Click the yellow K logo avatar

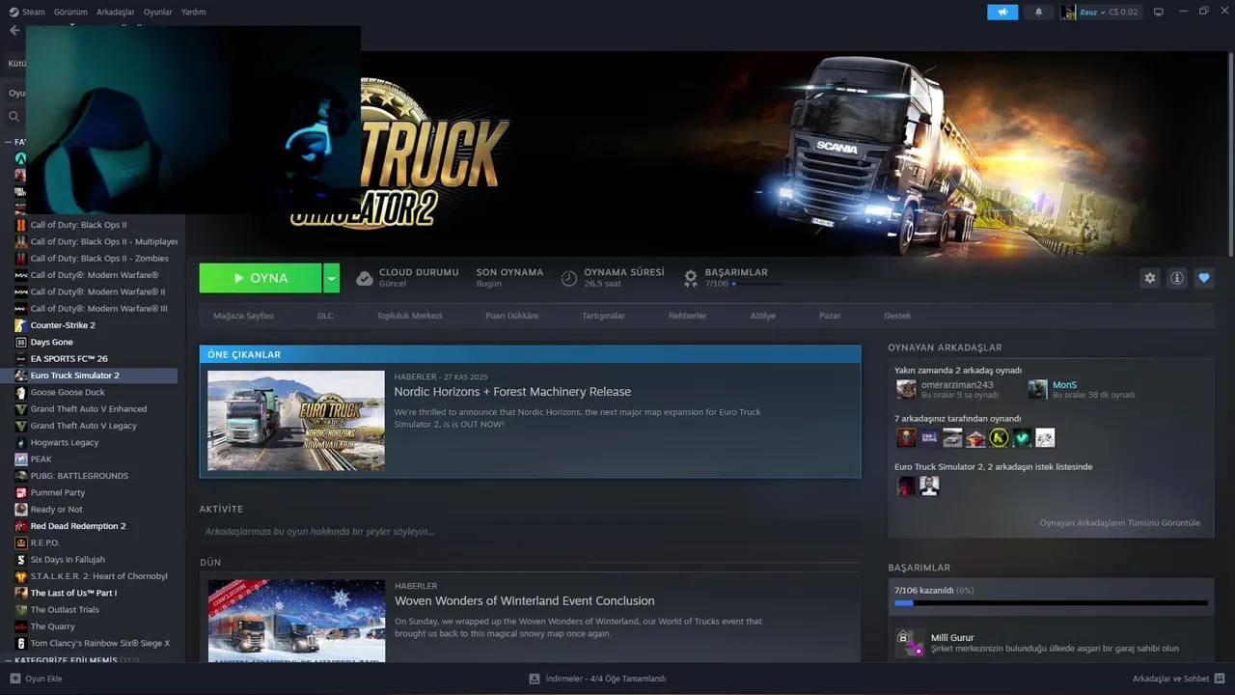[x=999, y=438]
